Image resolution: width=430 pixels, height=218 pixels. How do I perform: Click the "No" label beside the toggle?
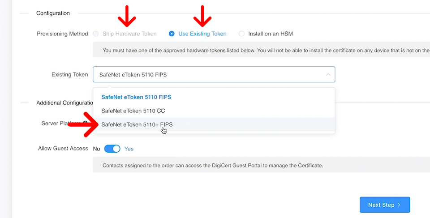click(96, 149)
